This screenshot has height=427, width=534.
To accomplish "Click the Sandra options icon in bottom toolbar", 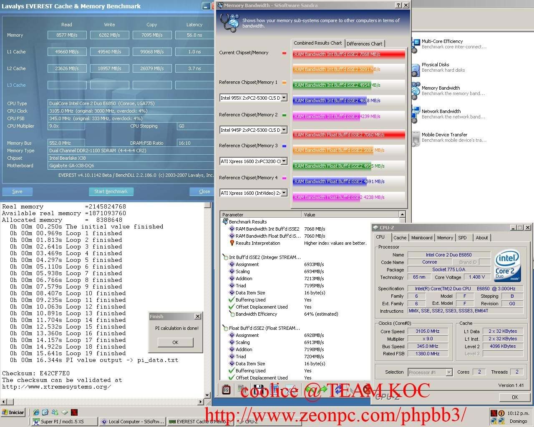I will 226,390.
